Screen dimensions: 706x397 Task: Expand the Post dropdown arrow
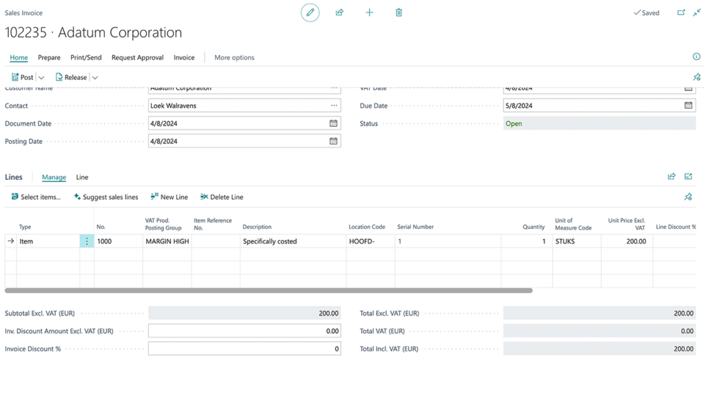[41, 77]
